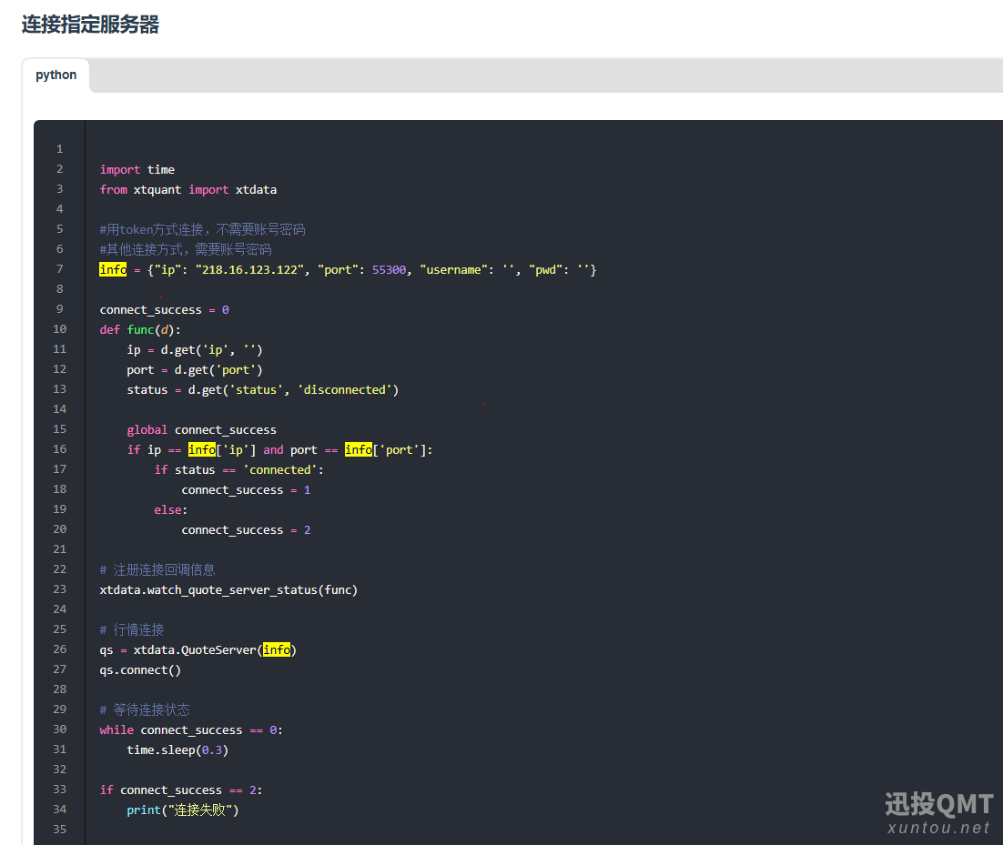Click the 'time.sleep(0.3)' line
Image resolution: width=1003 pixels, height=845 pixels.
[x=177, y=749]
